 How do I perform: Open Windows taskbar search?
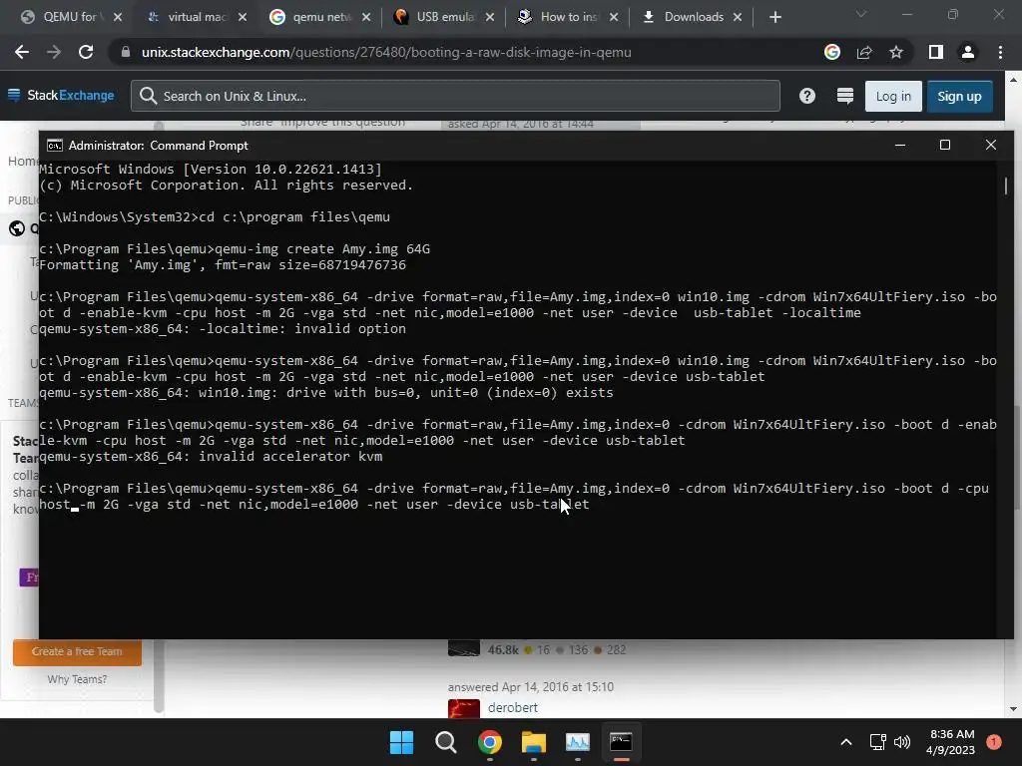[446, 742]
